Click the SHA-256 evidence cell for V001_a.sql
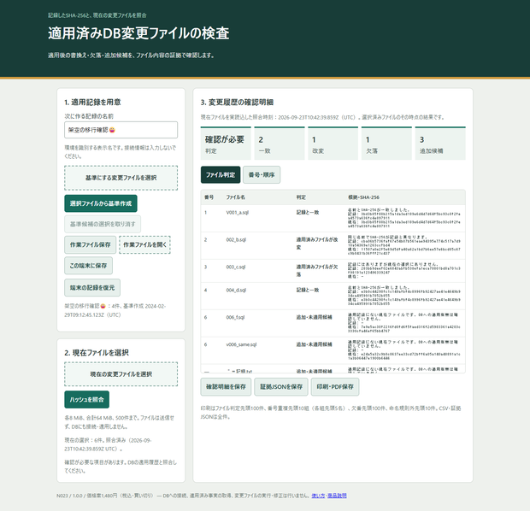 click(404, 218)
